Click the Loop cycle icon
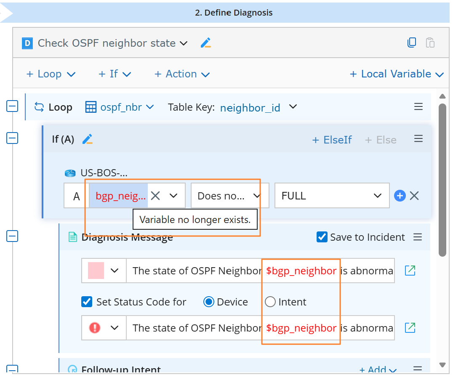 (x=39, y=107)
